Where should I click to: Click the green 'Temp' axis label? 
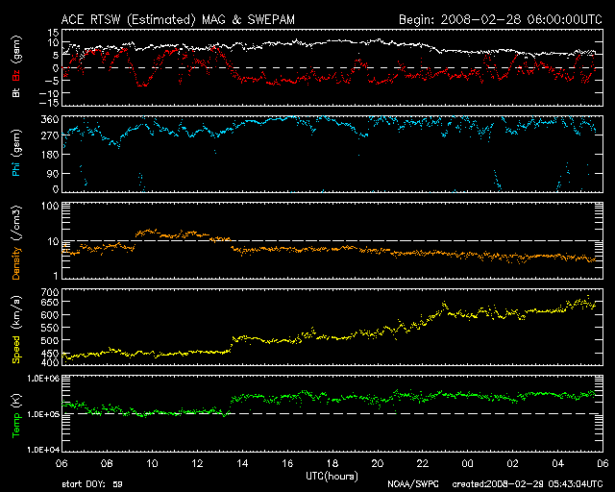pyautogui.click(x=16, y=426)
